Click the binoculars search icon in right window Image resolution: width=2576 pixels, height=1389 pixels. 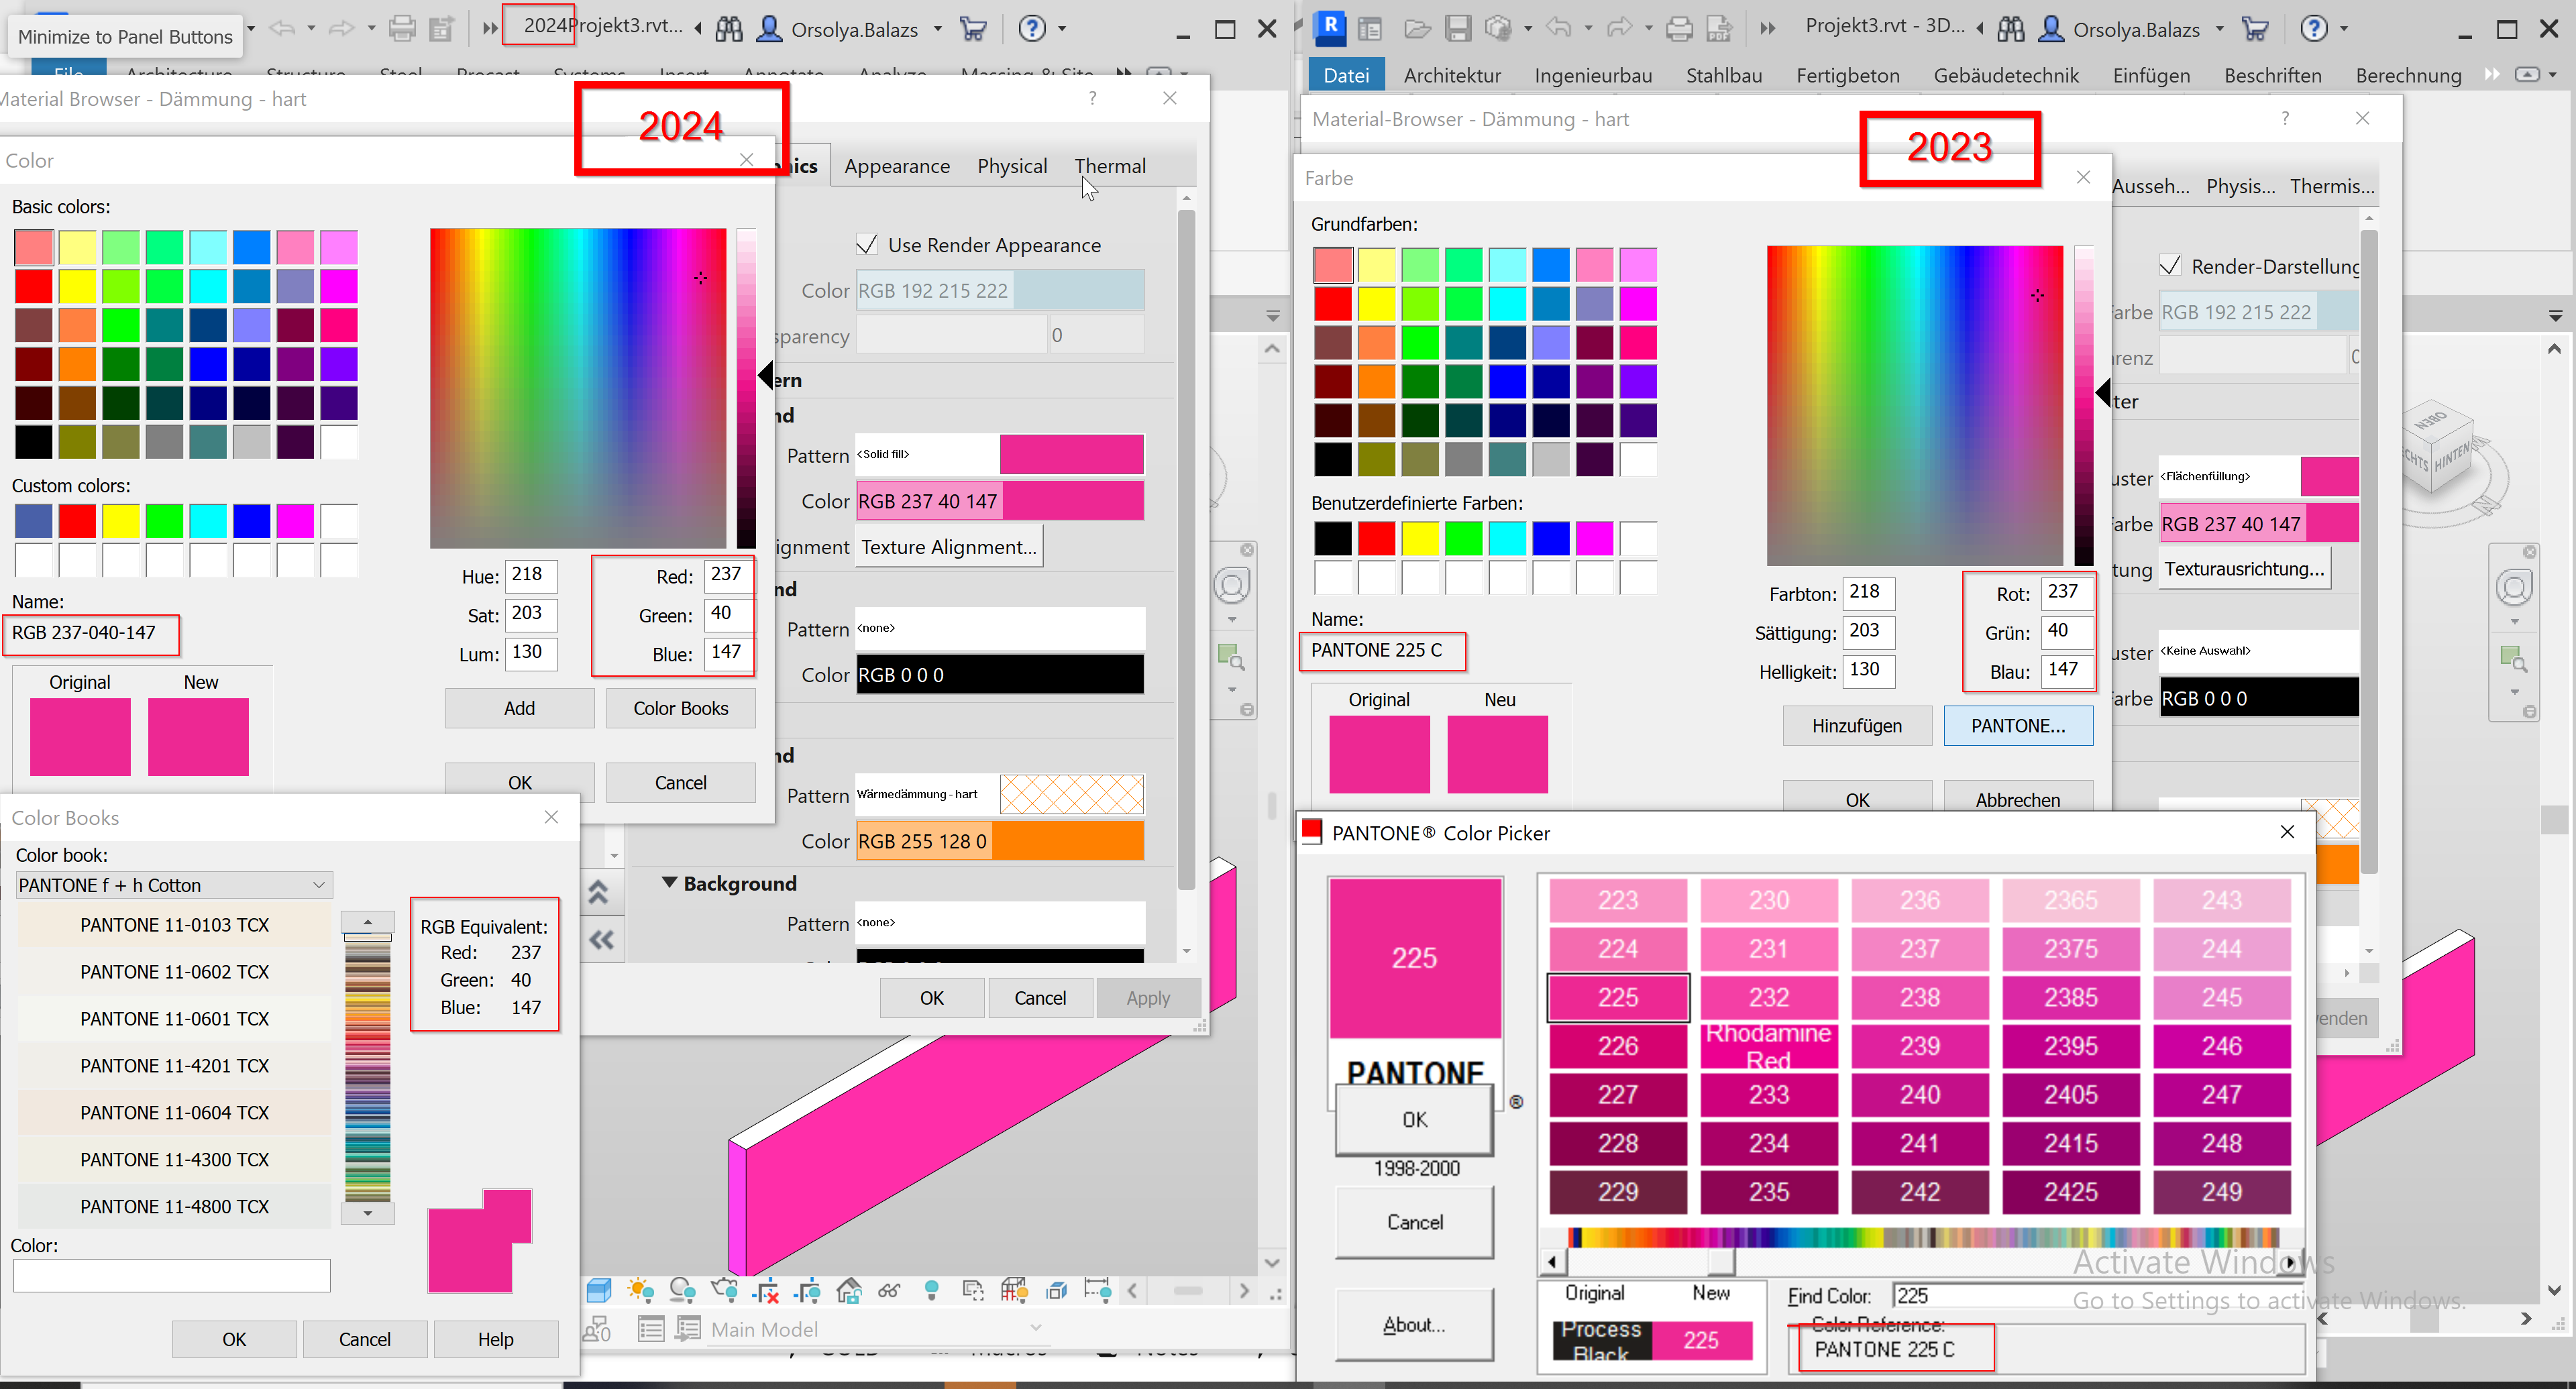point(2010,29)
